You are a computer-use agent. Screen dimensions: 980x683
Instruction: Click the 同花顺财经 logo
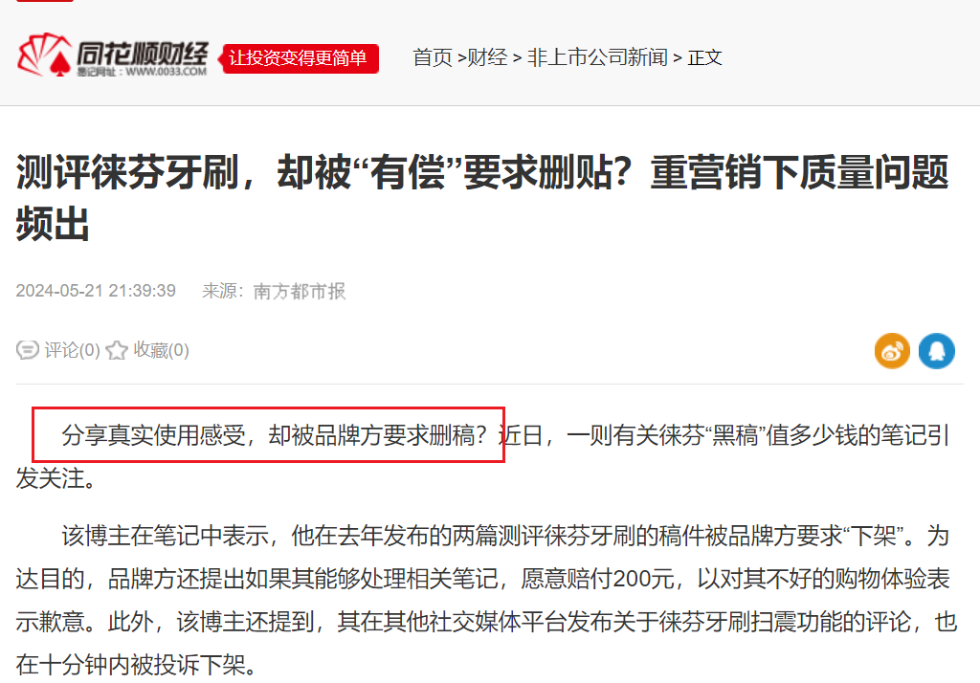click(x=113, y=55)
